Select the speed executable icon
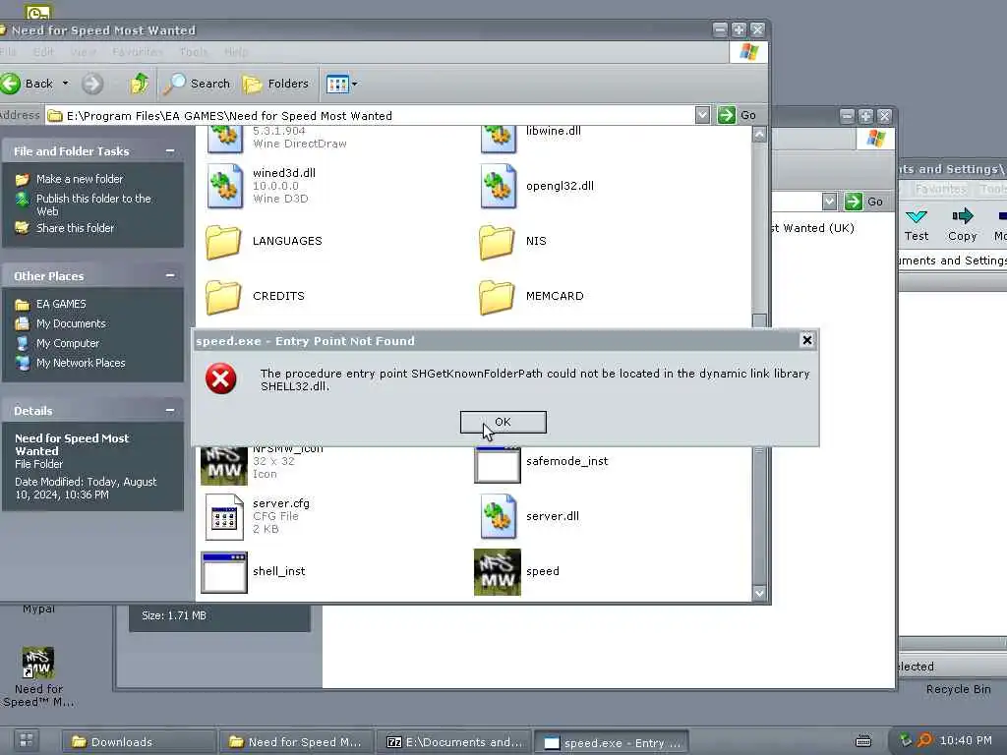The height and width of the screenshot is (755, 1007). click(x=498, y=572)
